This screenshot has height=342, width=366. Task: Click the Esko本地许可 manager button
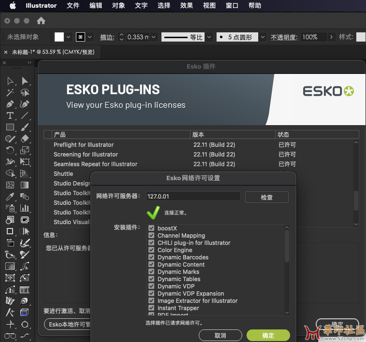[68, 324]
